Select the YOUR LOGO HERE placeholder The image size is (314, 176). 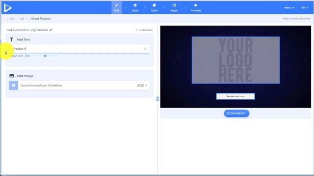tap(235, 60)
